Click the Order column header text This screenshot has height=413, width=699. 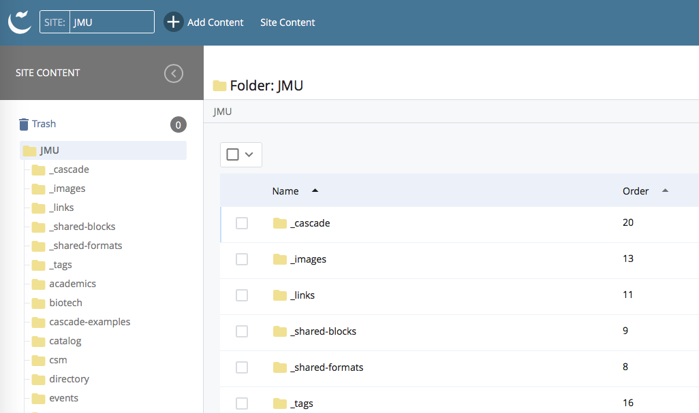[x=636, y=191]
